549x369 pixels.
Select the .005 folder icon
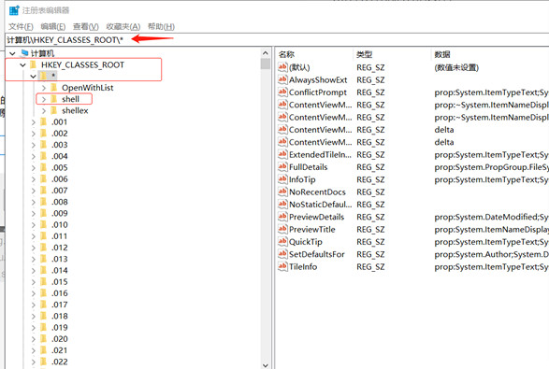click(x=43, y=167)
